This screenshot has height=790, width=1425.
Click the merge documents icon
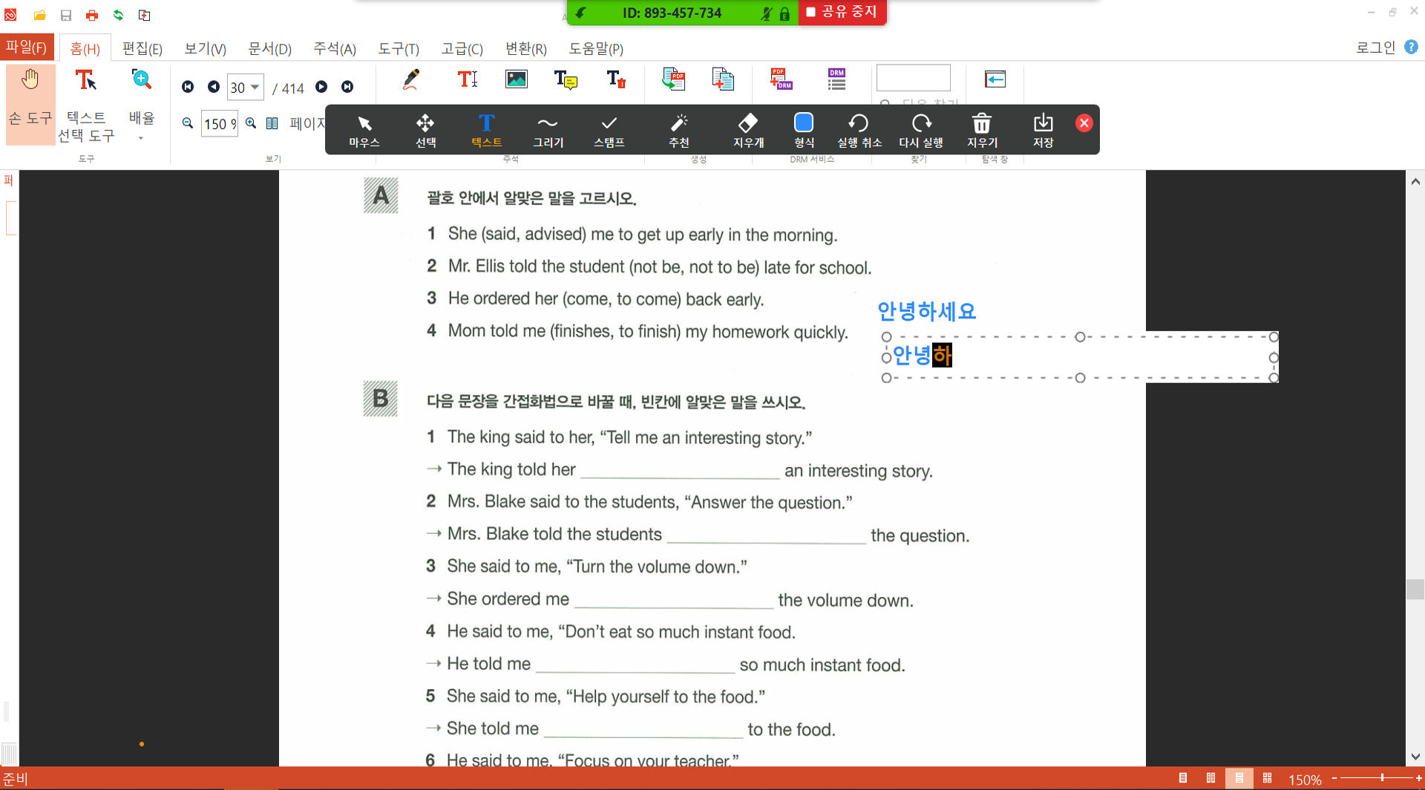click(723, 79)
